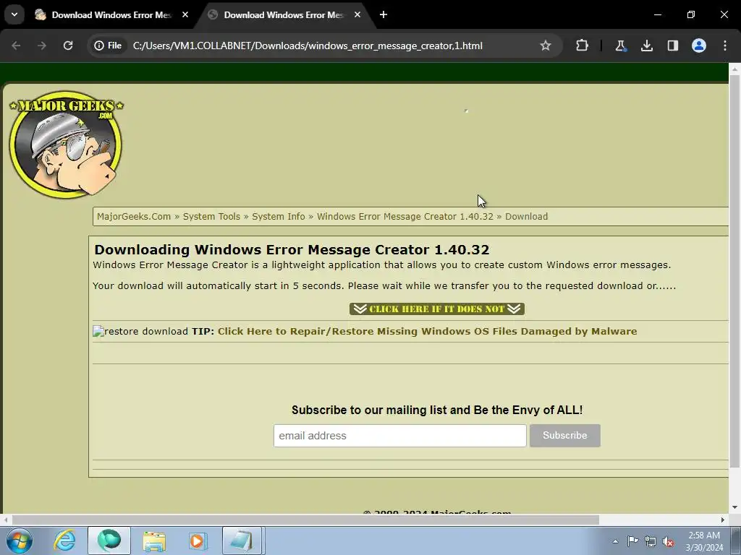This screenshot has height=555, width=741.
Task: Open the clock showing 2:58 AM
Action: tap(704, 541)
